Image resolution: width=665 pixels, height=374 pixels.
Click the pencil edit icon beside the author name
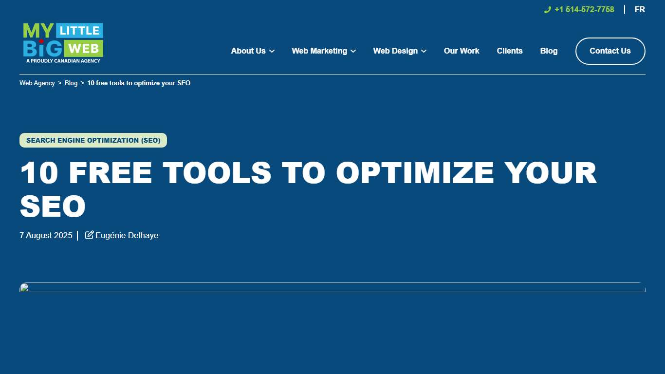[89, 235]
